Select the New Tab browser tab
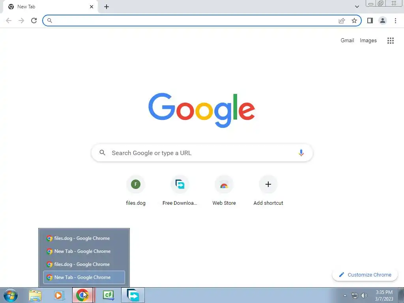The width and height of the screenshot is (404, 303). click(x=50, y=7)
